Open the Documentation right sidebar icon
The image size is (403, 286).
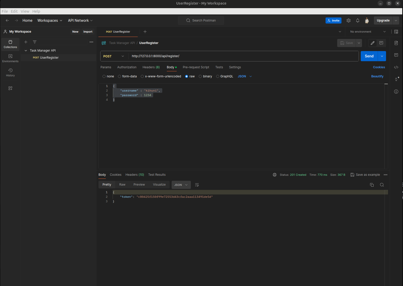[x=396, y=43]
